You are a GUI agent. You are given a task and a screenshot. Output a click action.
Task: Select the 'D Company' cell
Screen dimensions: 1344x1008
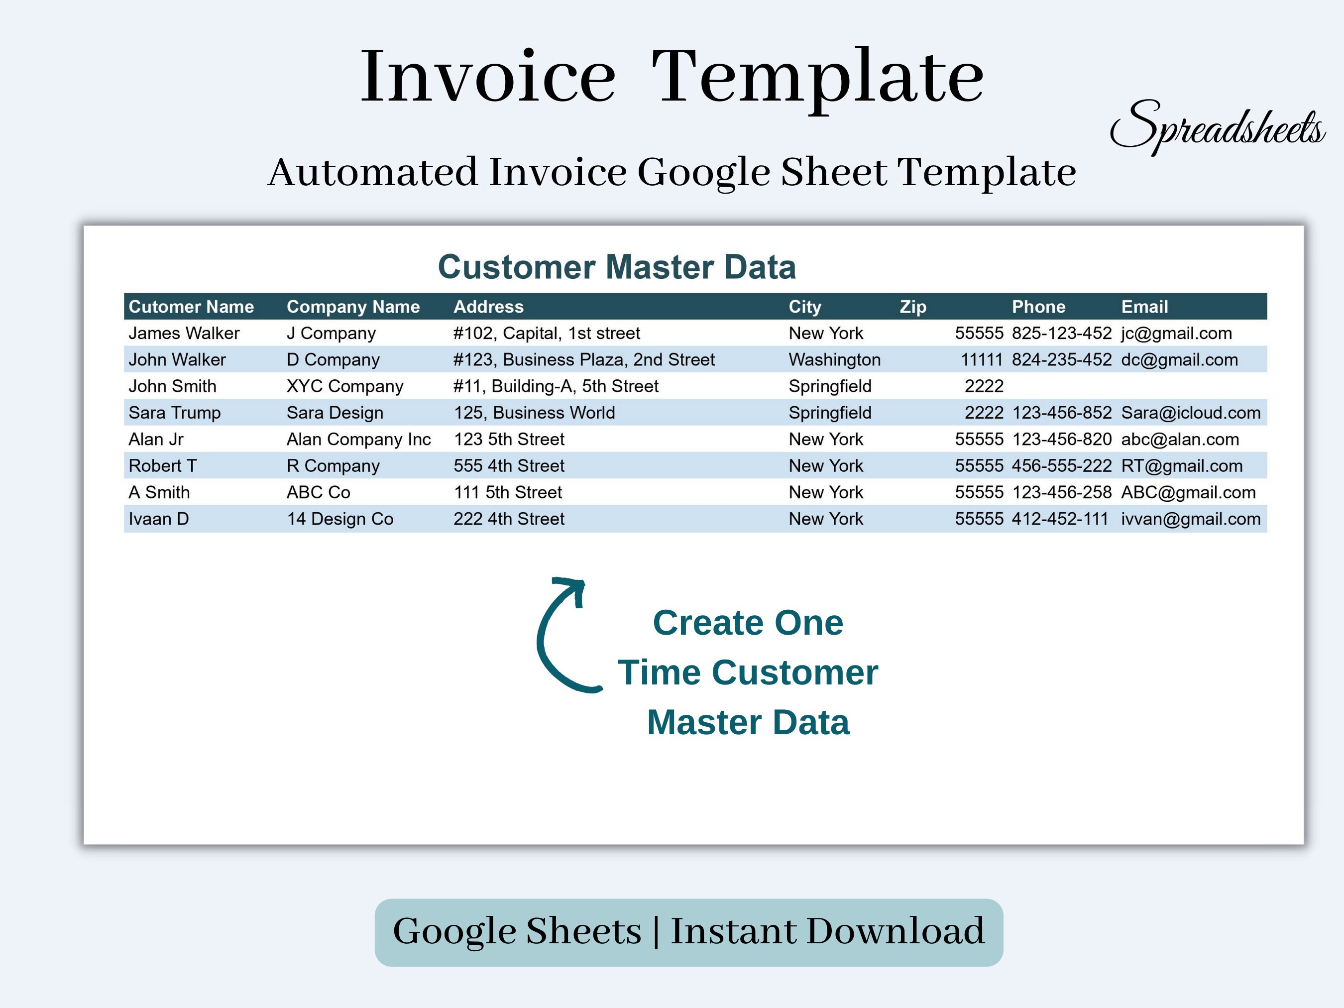(x=333, y=360)
